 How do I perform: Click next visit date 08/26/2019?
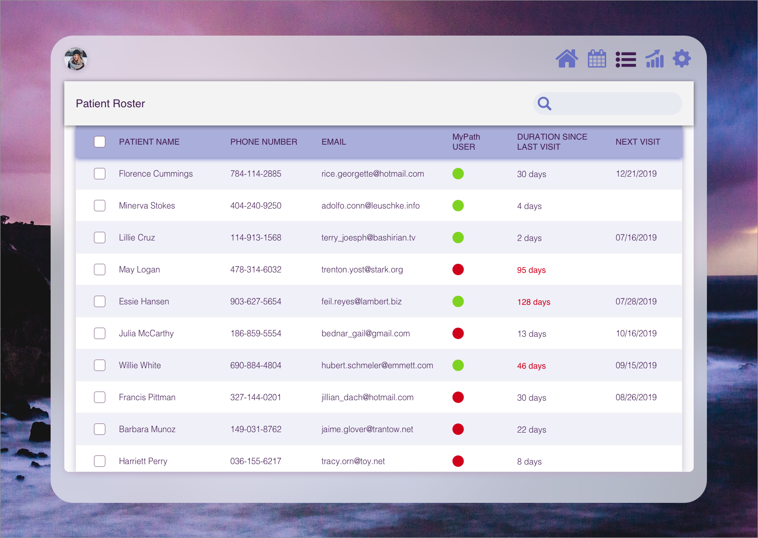[x=636, y=397]
